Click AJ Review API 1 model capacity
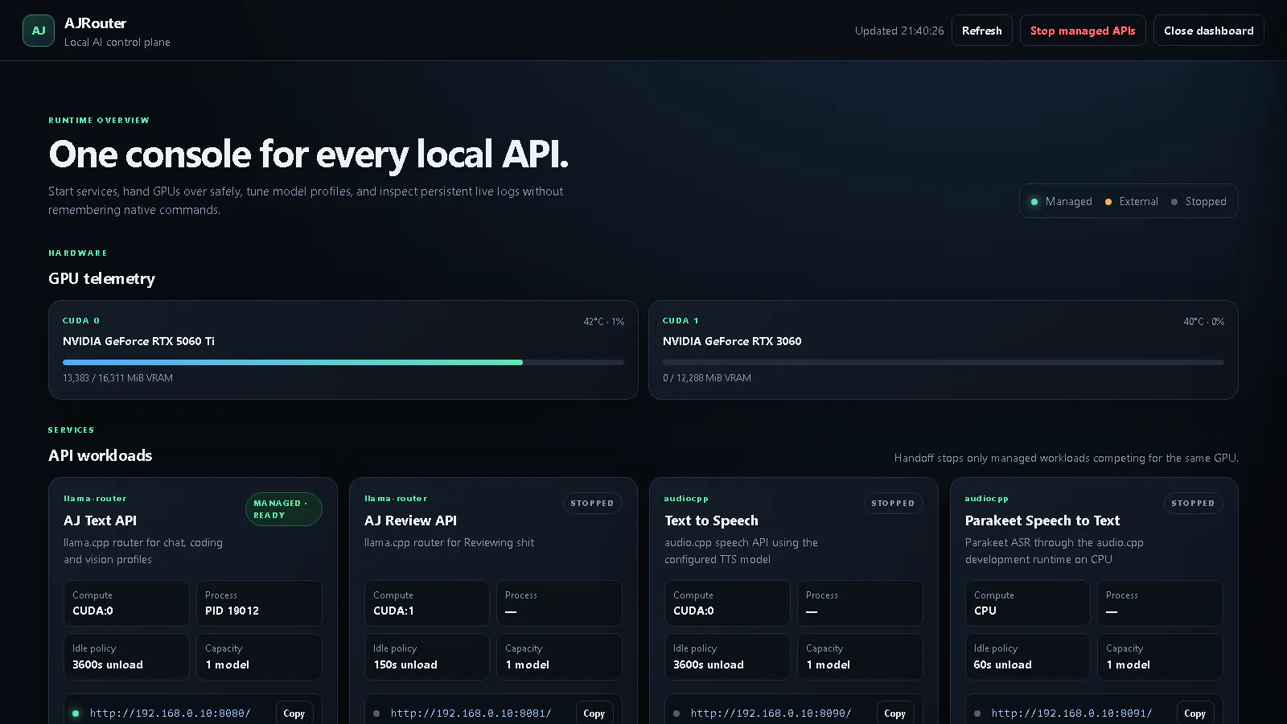The width and height of the screenshot is (1287, 724). click(x=528, y=664)
